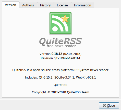Screen dimensions: 121x110
Task: Switch to the Authors tab
Action: point(28,5)
